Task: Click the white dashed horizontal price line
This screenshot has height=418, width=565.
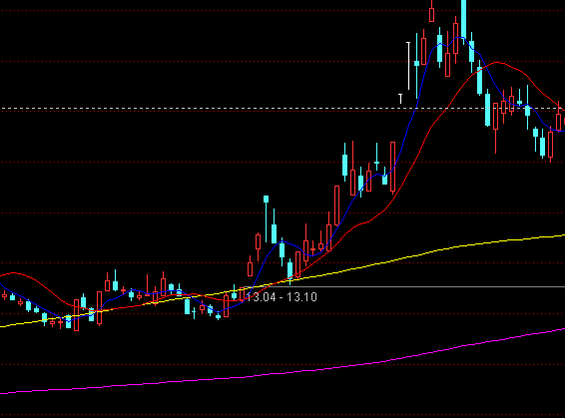Action: click(282, 108)
